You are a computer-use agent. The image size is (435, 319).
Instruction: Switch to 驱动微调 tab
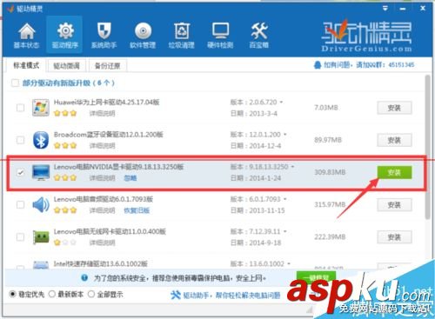pos(66,66)
